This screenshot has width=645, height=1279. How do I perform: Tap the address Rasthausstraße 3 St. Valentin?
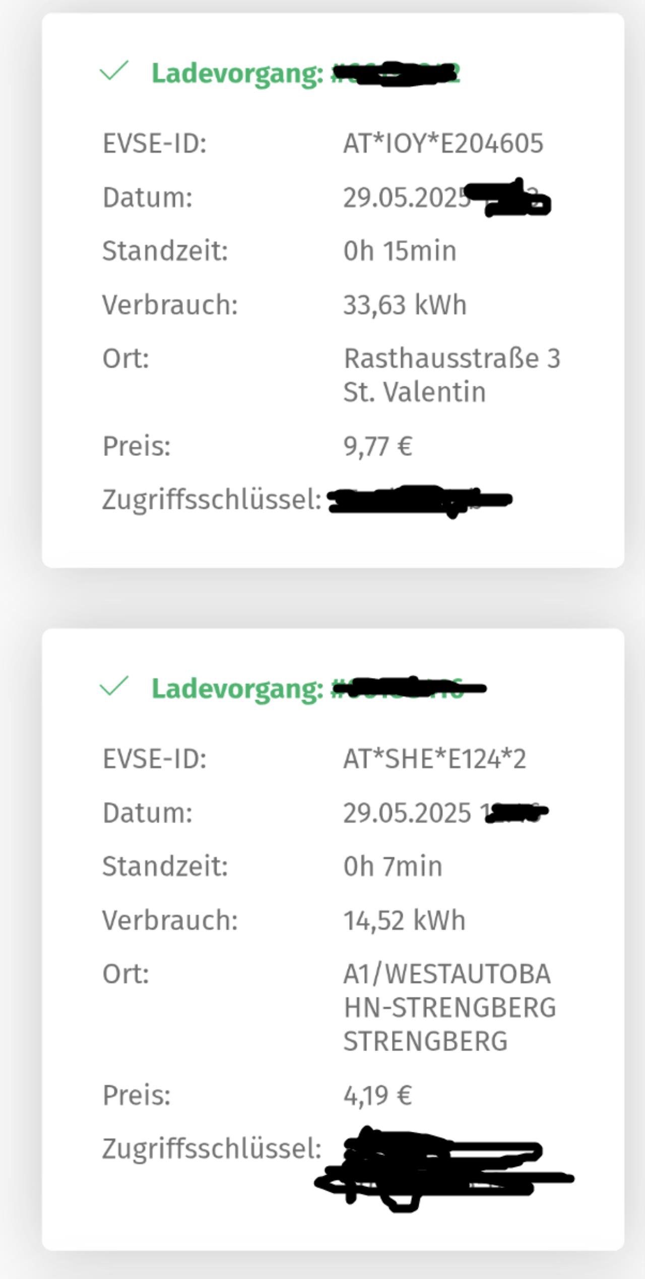point(451,375)
